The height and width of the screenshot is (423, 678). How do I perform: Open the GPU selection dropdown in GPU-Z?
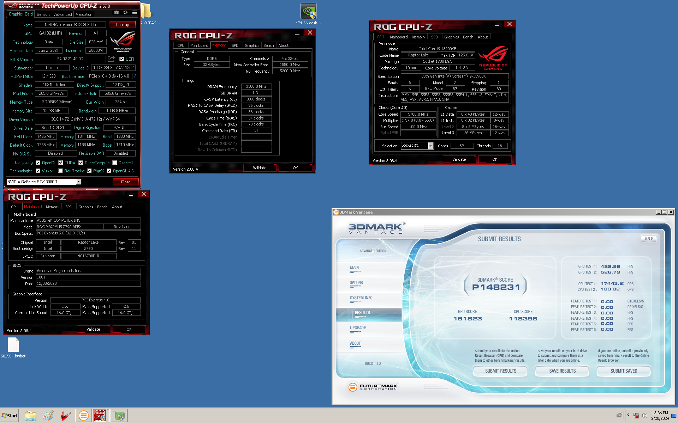78,182
